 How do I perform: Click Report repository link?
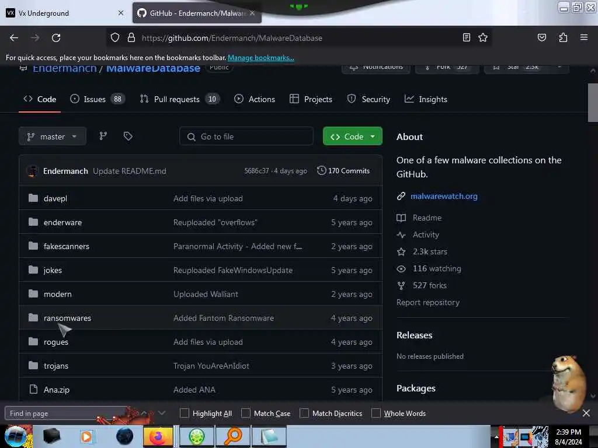click(x=428, y=302)
